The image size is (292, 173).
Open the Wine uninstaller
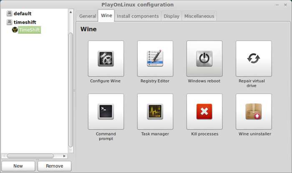tap(254, 112)
